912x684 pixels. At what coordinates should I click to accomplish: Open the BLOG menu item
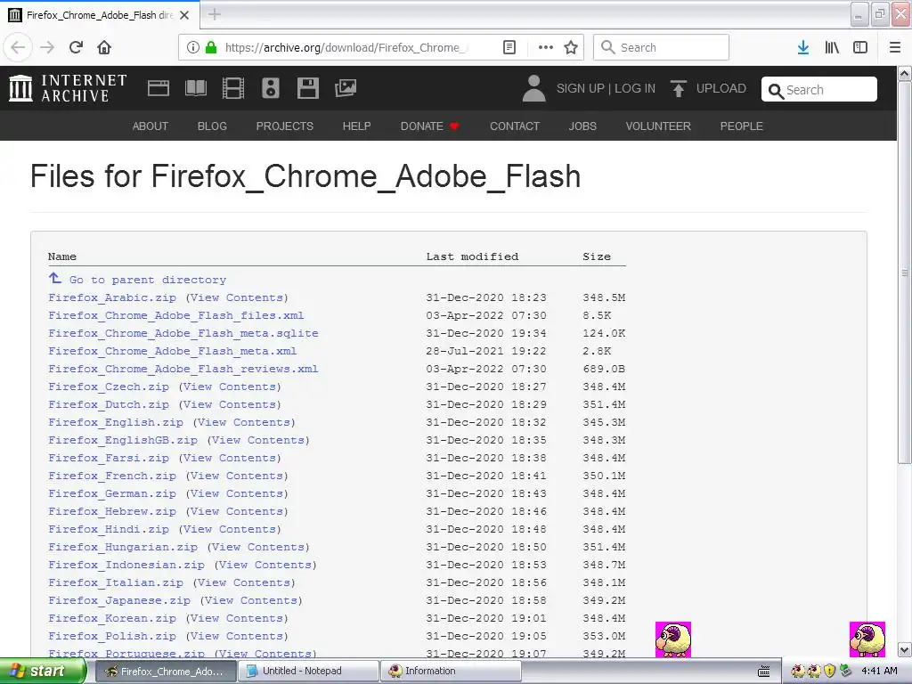tap(212, 126)
